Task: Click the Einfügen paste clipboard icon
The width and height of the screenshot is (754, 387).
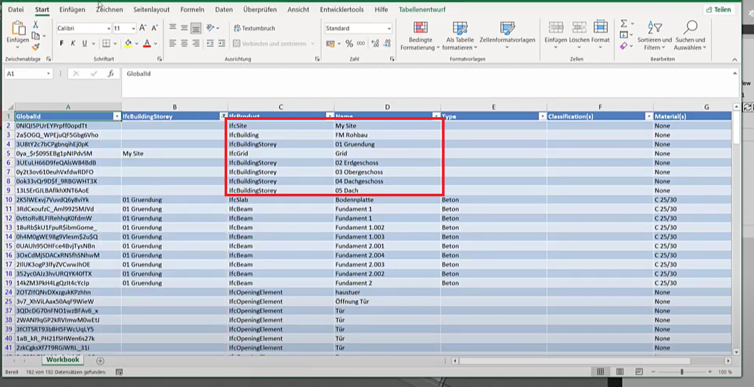Action: click(18, 28)
